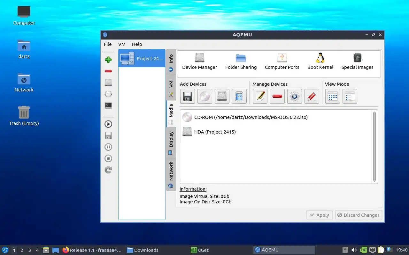Image resolution: width=409 pixels, height=255 pixels.
Task: Click the terminal console icon in left toolbar
Action: pyautogui.click(x=108, y=105)
